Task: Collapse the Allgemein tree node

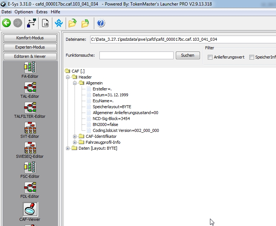Action: click(x=75, y=83)
